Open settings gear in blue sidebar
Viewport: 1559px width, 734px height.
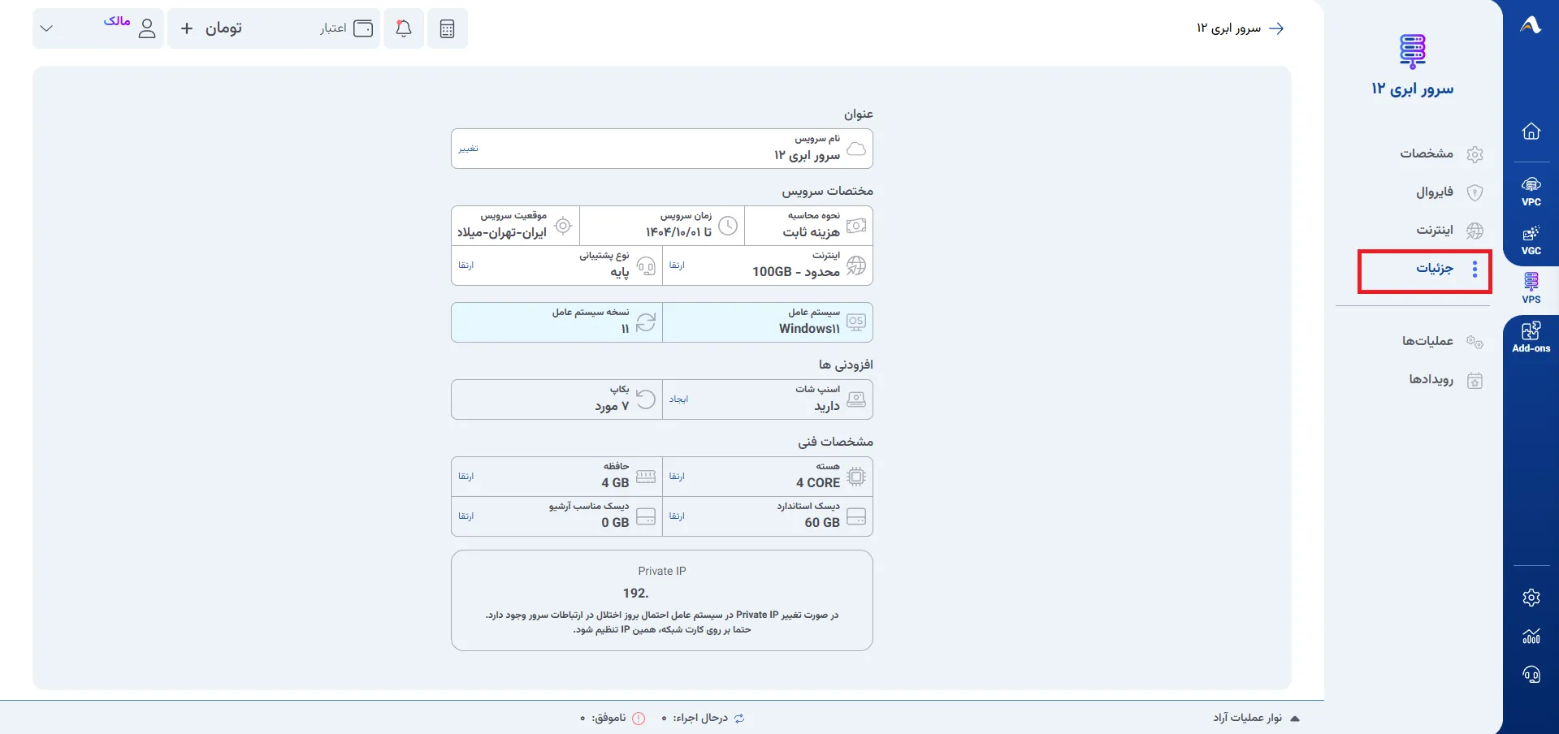coord(1531,598)
